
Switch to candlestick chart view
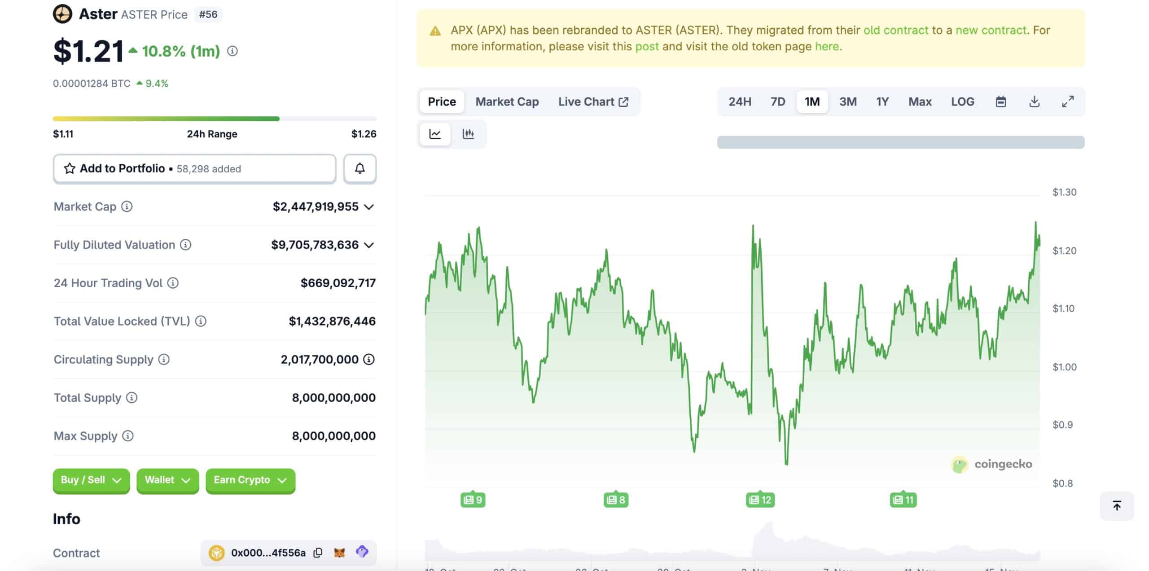(x=469, y=133)
